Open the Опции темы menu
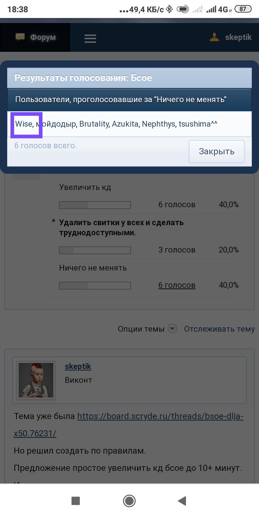The height and width of the screenshot is (518, 259). coord(141,329)
